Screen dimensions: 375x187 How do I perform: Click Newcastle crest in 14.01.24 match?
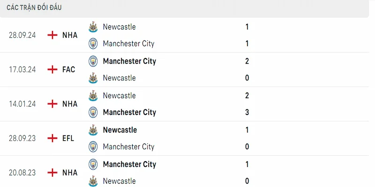click(x=93, y=95)
